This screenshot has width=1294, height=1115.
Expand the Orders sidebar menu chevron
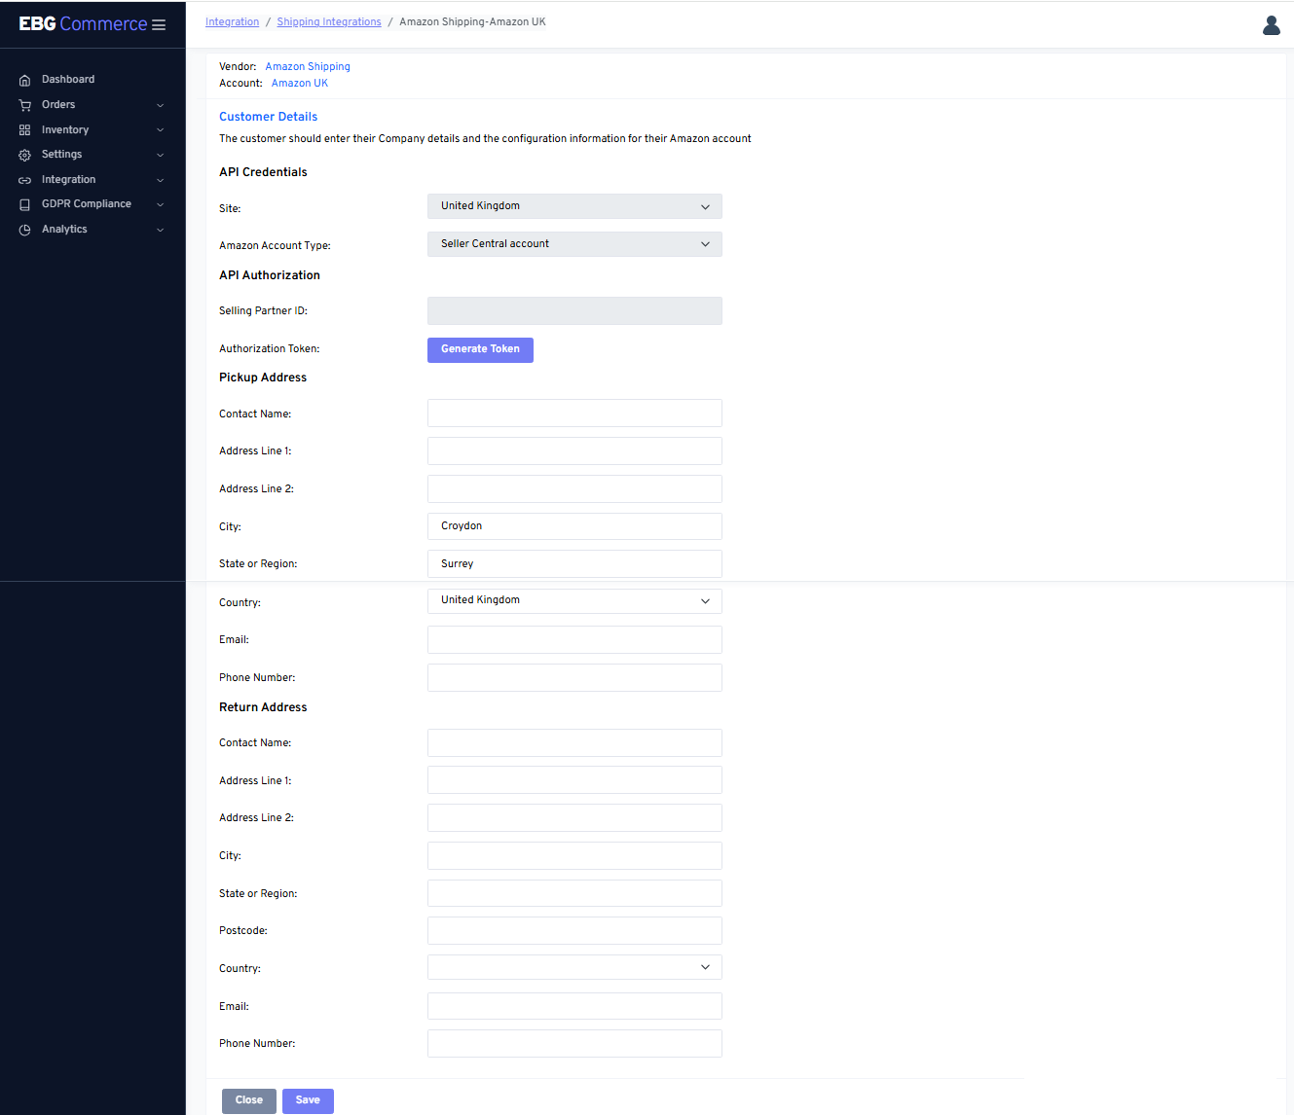161,105
